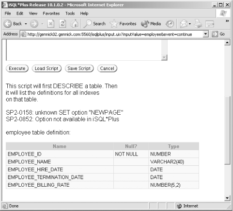Select the EMPLOYEE_HIRE_DATE cell
This screenshot has width=233, height=211.
click(x=60, y=170)
